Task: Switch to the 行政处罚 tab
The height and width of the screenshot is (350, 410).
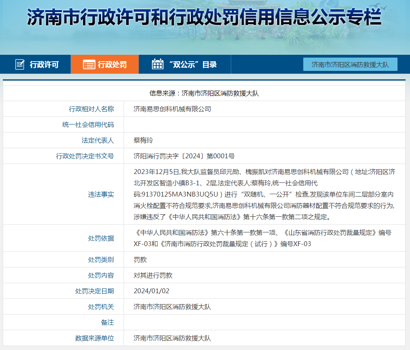Action: click(105, 64)
